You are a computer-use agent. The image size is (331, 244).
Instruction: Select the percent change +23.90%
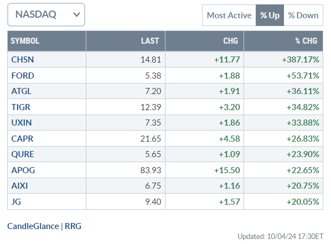pyautogui.click(x=303, y=154)
